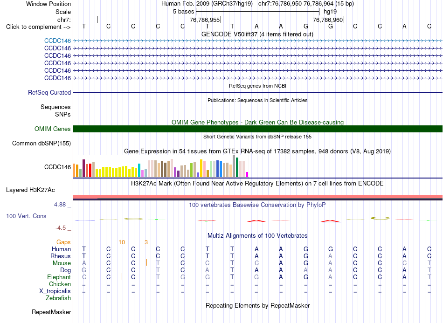Click the "RefSeq genes from NCBI" title
This screenshot has width=443, height=323.
tap(257, 86)
